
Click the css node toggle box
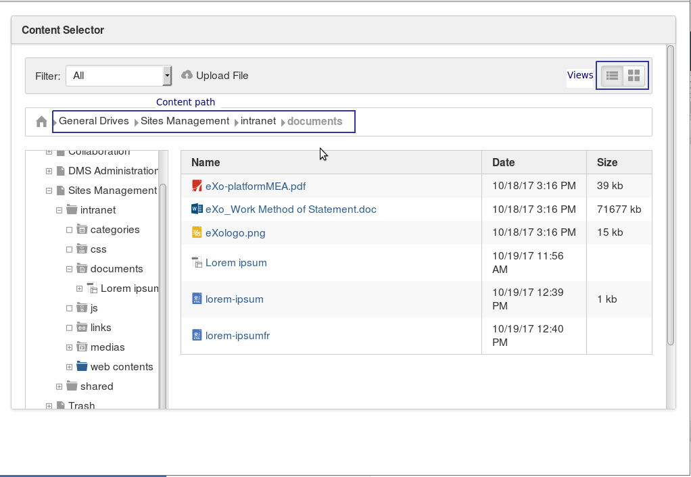(x=69, y=249)
